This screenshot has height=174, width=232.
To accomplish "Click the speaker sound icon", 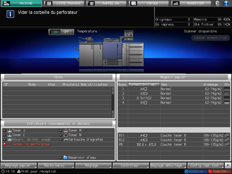I will (x=217, y=3).
